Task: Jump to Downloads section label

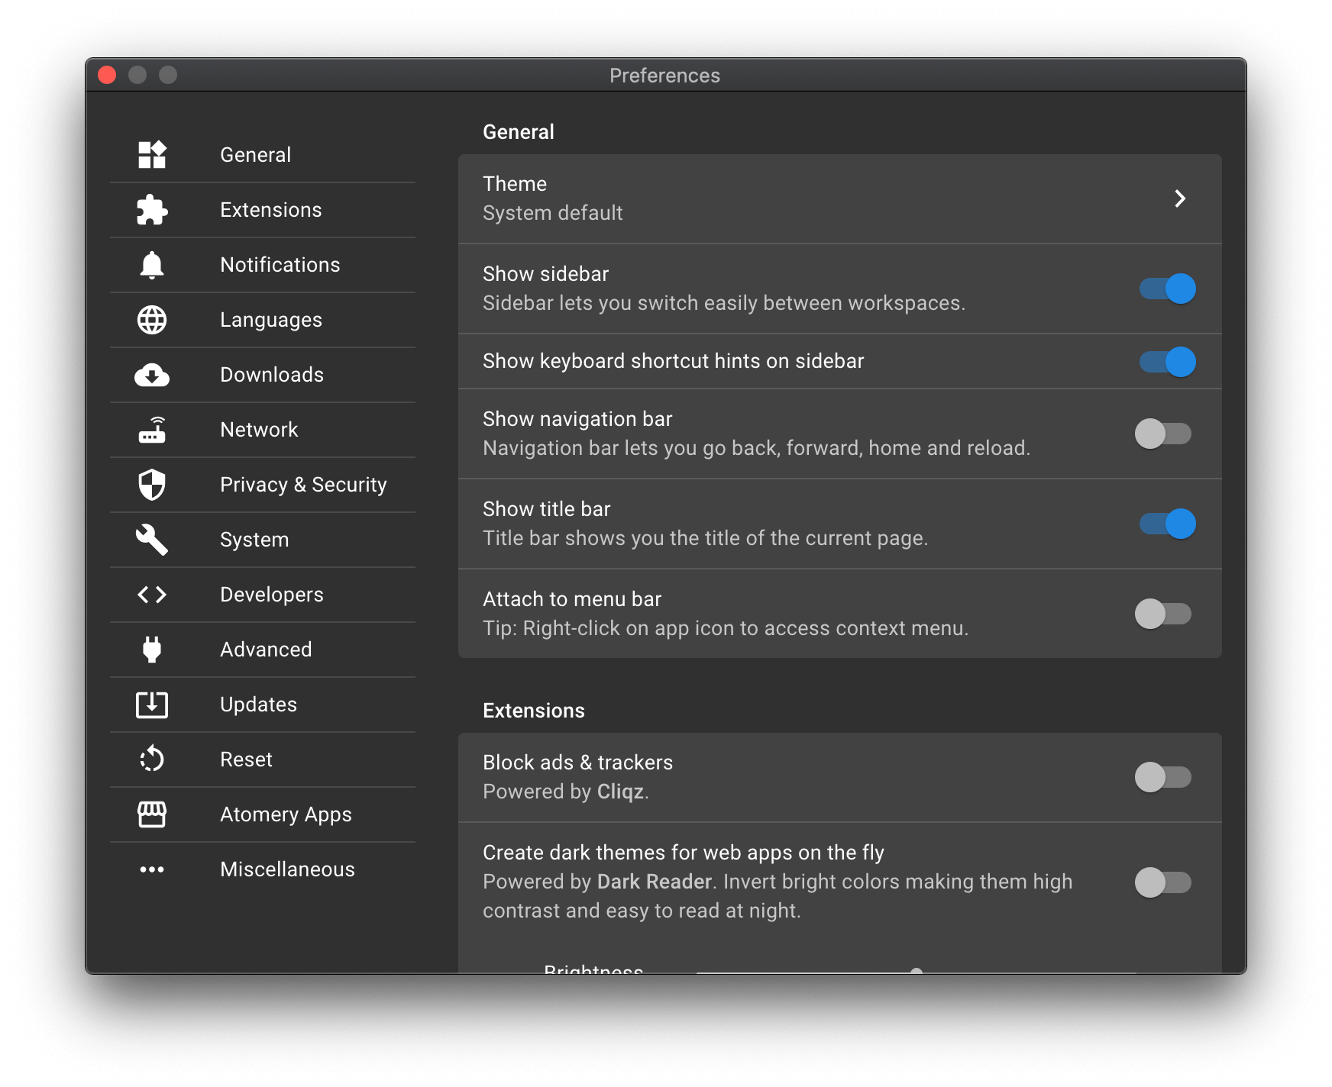Action: (272, 375)
